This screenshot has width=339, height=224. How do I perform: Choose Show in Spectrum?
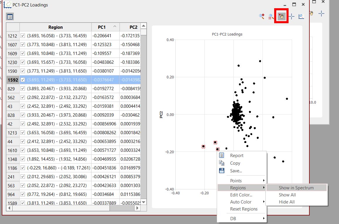296,188
